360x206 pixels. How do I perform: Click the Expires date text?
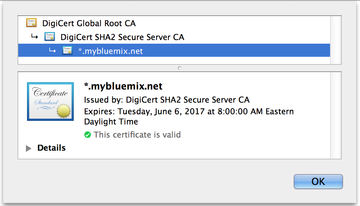click(189, 116)
